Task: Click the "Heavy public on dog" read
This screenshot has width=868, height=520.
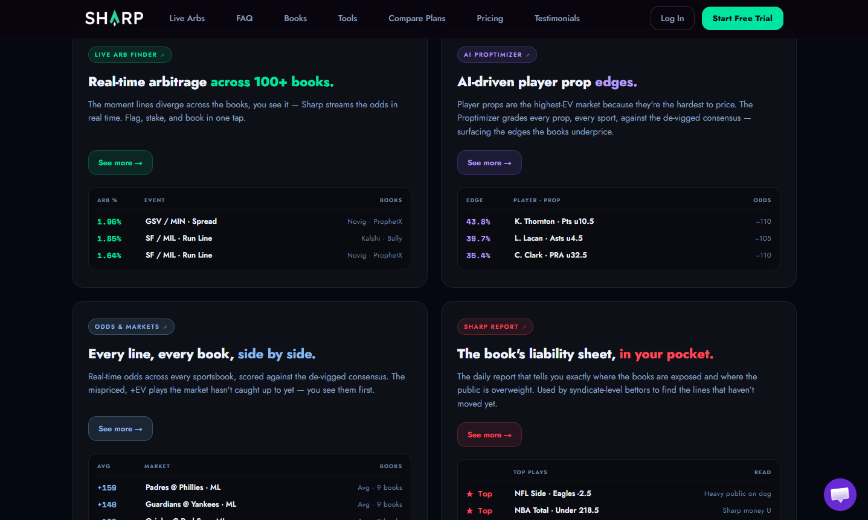Action: [738, 493]
